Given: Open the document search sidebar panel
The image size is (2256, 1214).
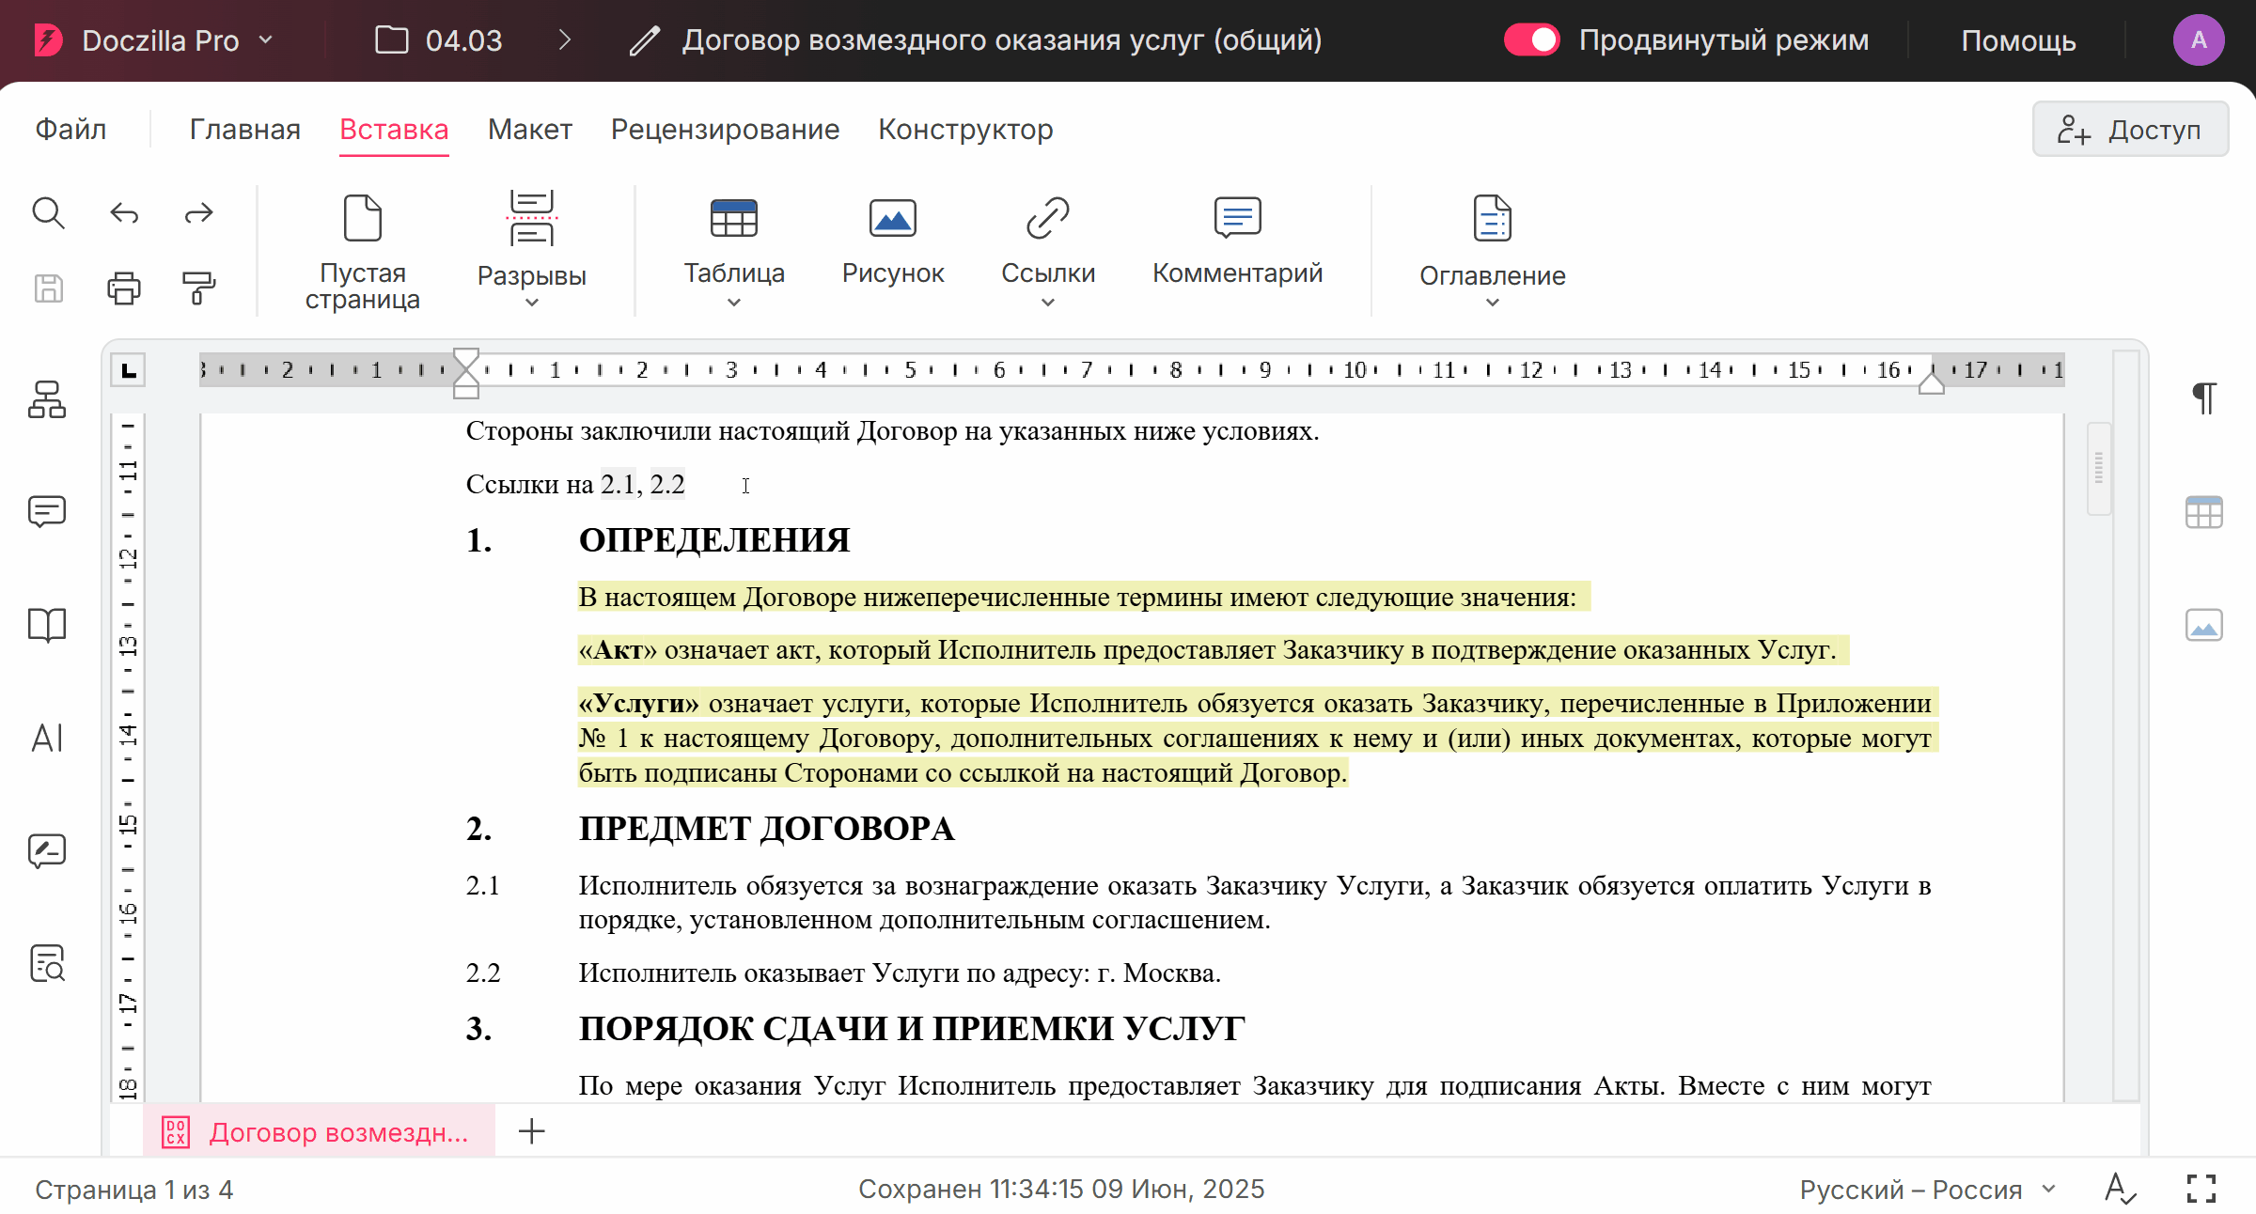Looking at the screenshot, I should (x=47, y=963).
